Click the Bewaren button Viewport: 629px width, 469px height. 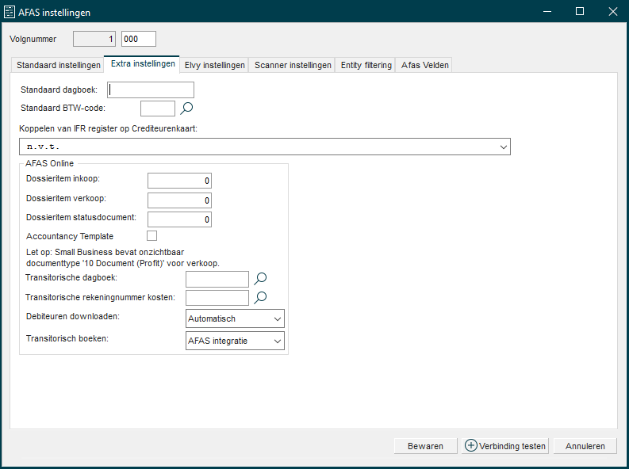(426, 446)
